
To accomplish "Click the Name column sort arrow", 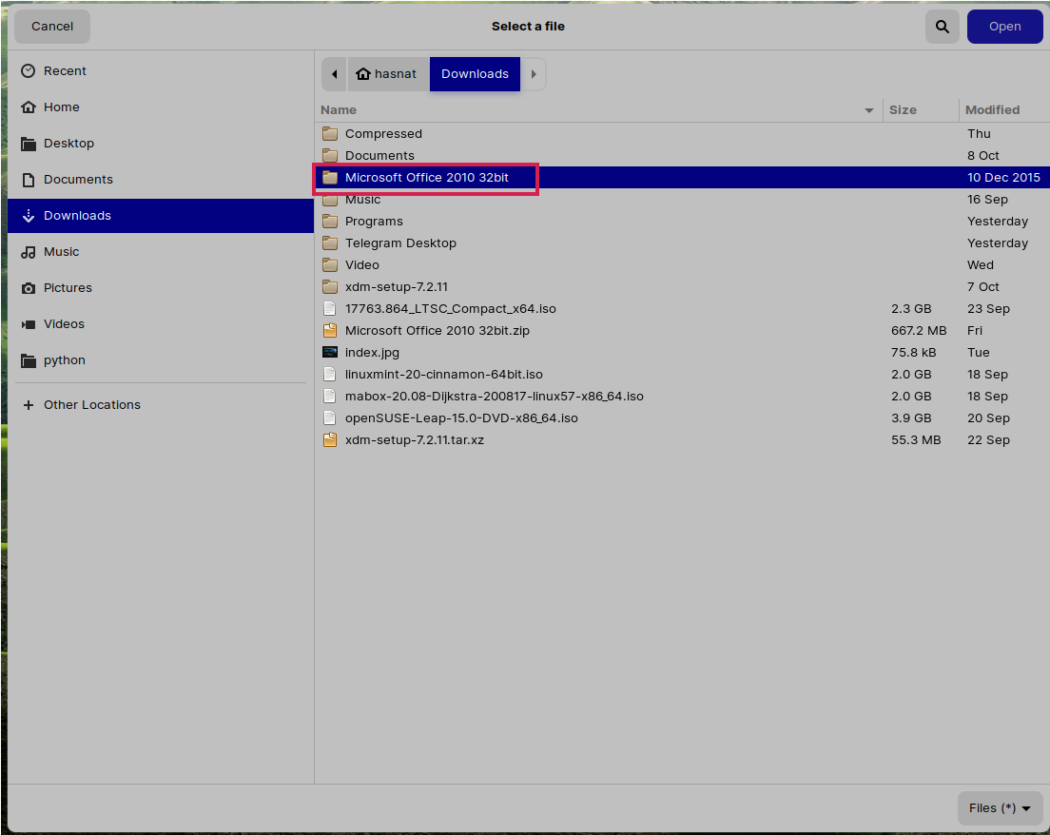I will [x=868, y=110].
